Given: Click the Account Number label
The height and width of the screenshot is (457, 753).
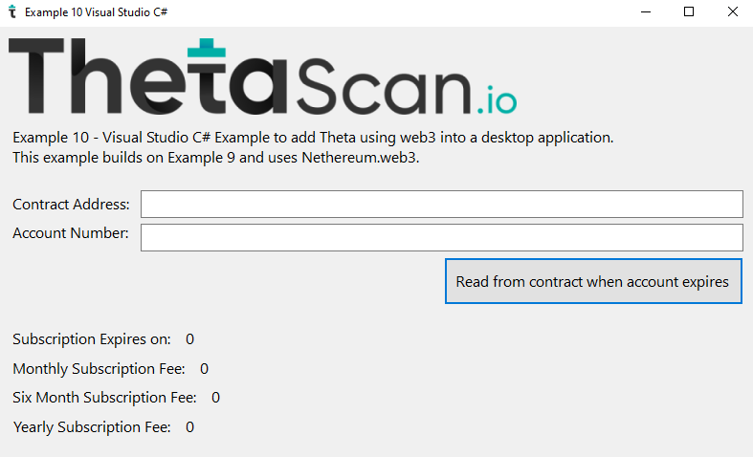Looking at the screenshot, I should (71, 233).
